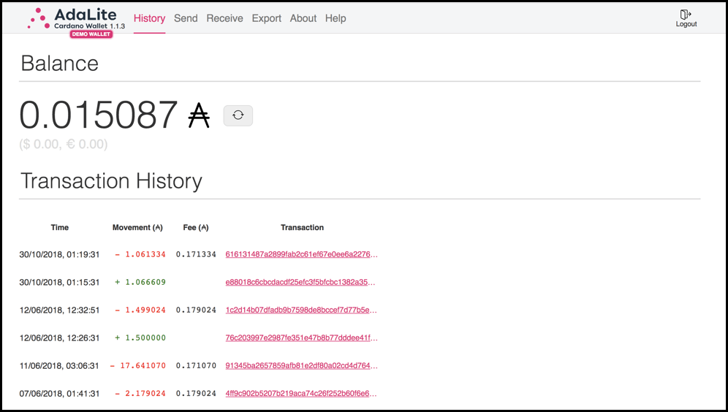The width and height of the screenshot is (728, 412).
Task: Click the Movement column header
Action: coord(137,228)
